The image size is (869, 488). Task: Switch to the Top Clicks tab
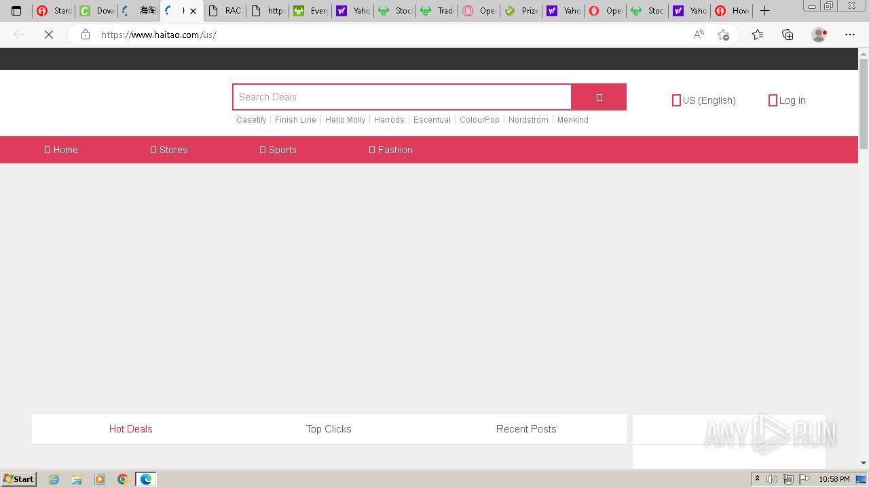pyautogui.click(x=329, y=429)
